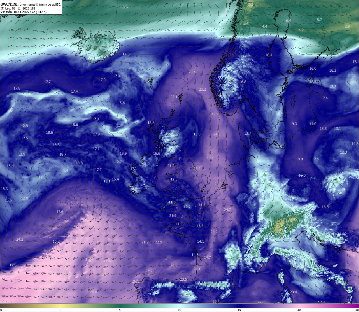Click the colorbar tick label 0
This screenshot has width=359, height=312.
click(1, 310)
